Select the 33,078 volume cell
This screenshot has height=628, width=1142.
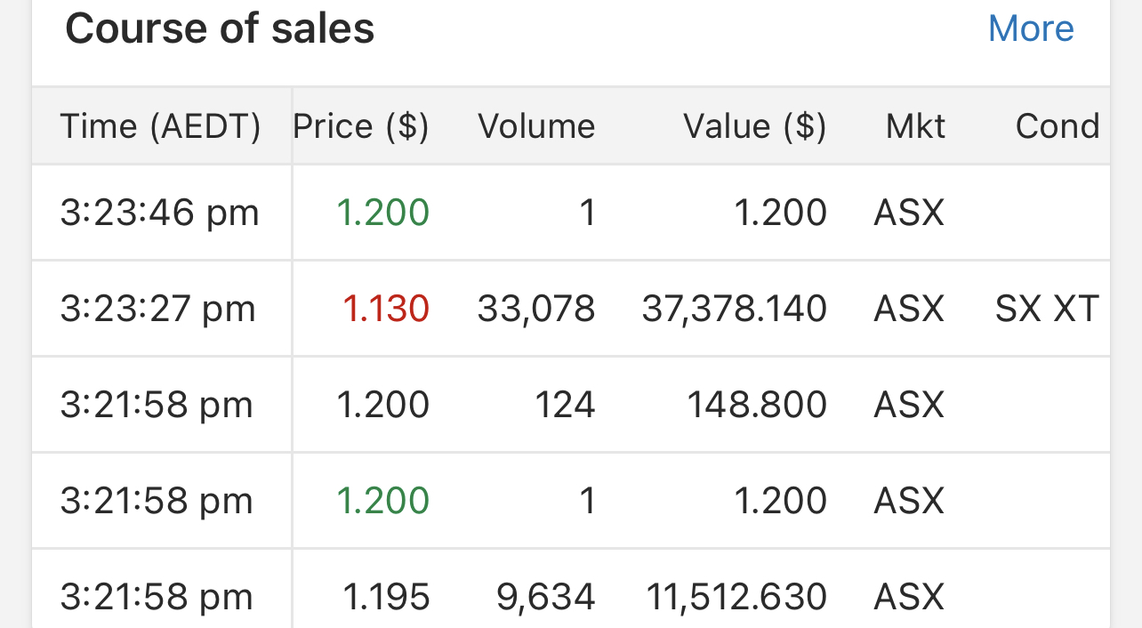pos(536,309)
